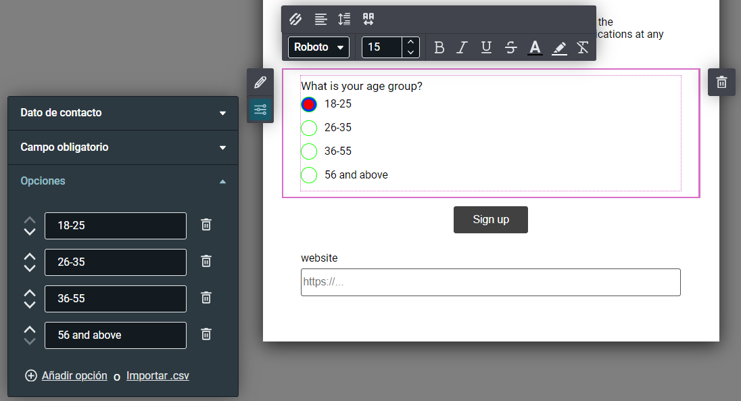Clear text formatting

(x=583, y=47)
